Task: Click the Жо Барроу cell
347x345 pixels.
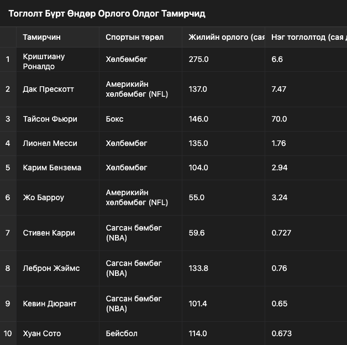Action: (58, 197)
